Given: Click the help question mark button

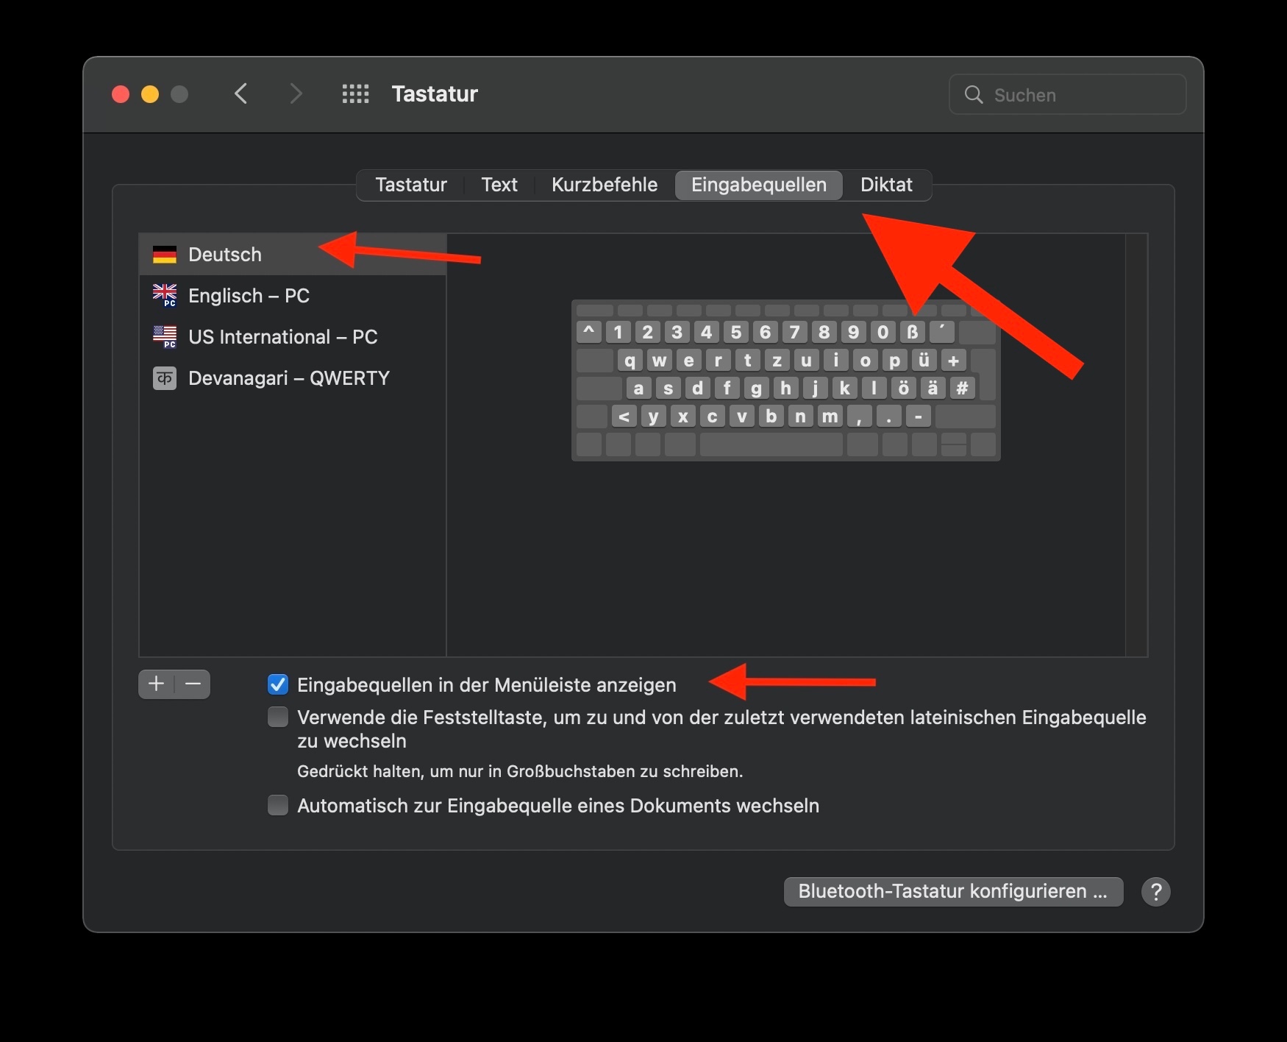Looking at the screenshot, I should pos(1155,892).
